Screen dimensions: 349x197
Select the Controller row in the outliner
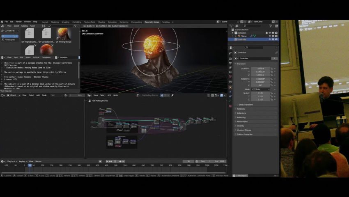pyautogui.click(x=253, y=39)
